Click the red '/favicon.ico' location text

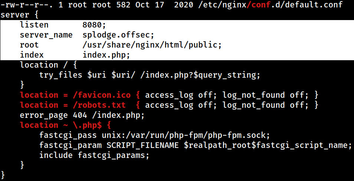(x=102, y=95)
